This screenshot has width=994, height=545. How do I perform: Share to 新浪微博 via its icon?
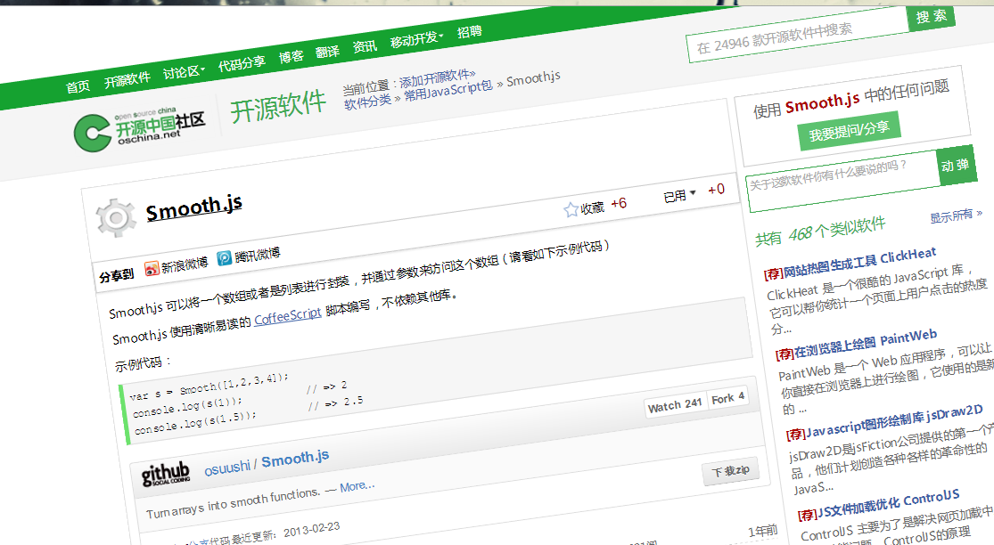(152, 268)
